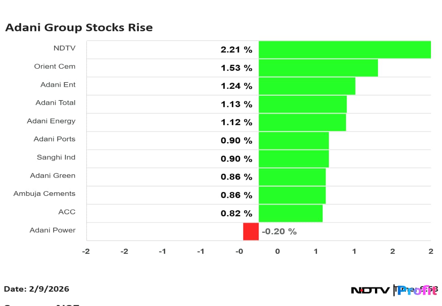Click the Orient Cem green bar

click(x=318, y=68)
